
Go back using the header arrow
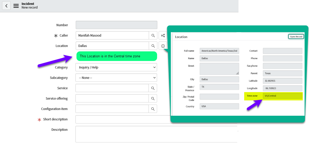pyautogui.click(x=6, y=6)
